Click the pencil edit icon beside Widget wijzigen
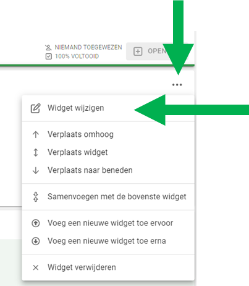This screenshot has width=249, height=286. [x=36, y=108]
